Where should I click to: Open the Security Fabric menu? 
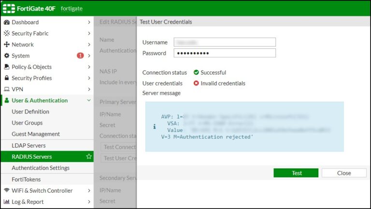[47, 33]
